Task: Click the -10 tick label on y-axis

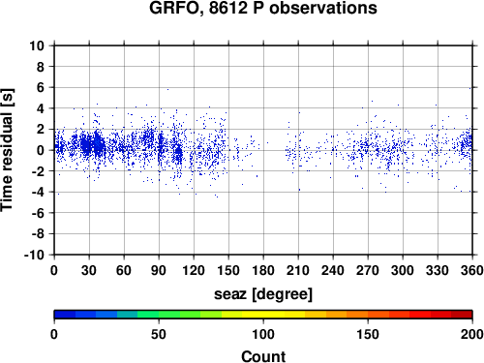Action: tap(34, 255)
